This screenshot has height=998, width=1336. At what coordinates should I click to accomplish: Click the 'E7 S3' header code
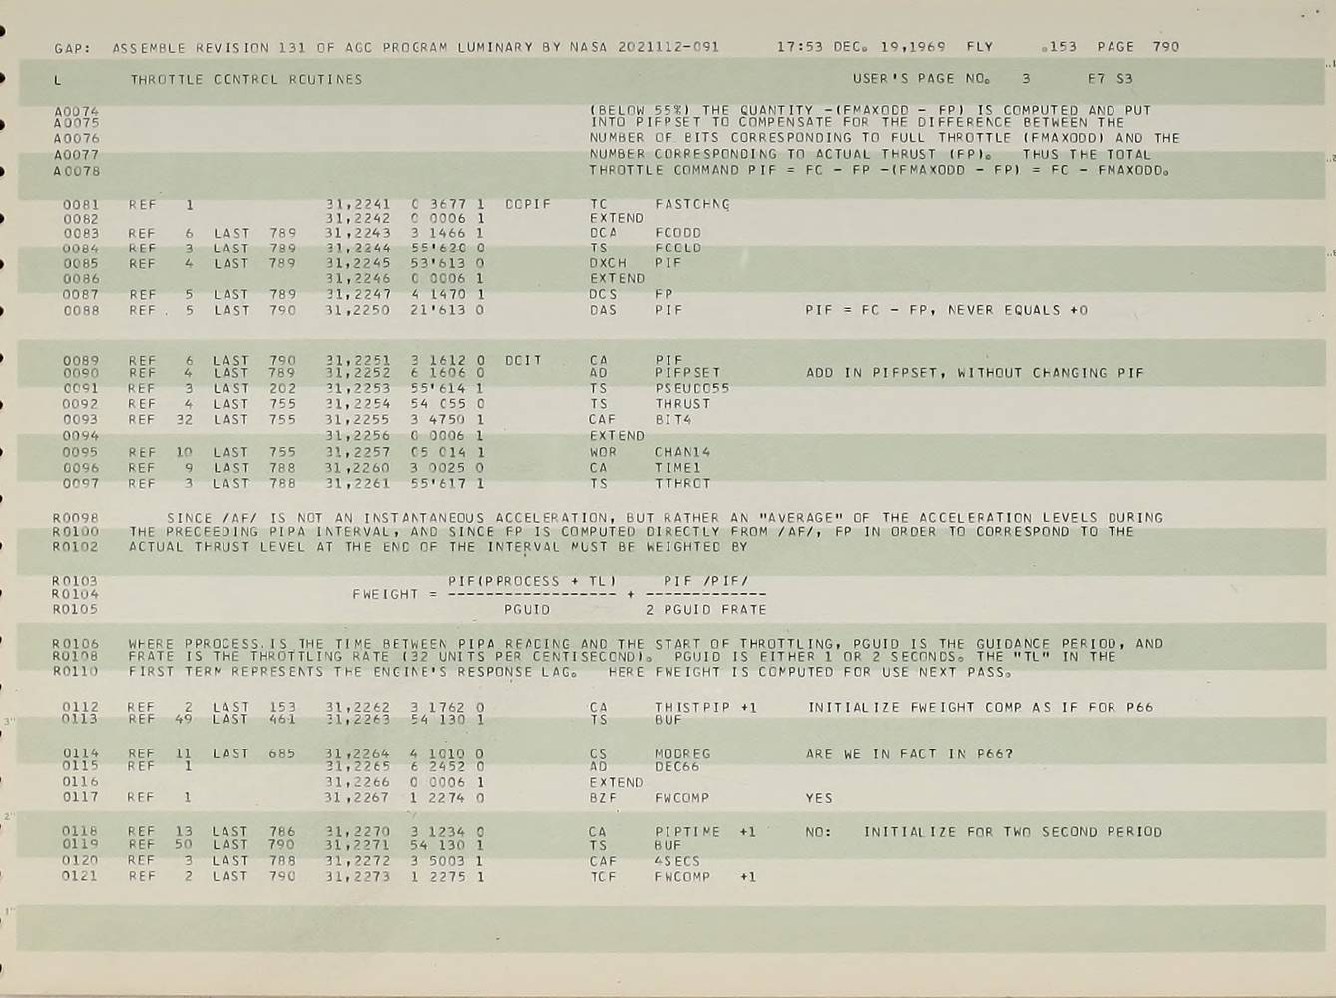click(x=1111, y=78)
